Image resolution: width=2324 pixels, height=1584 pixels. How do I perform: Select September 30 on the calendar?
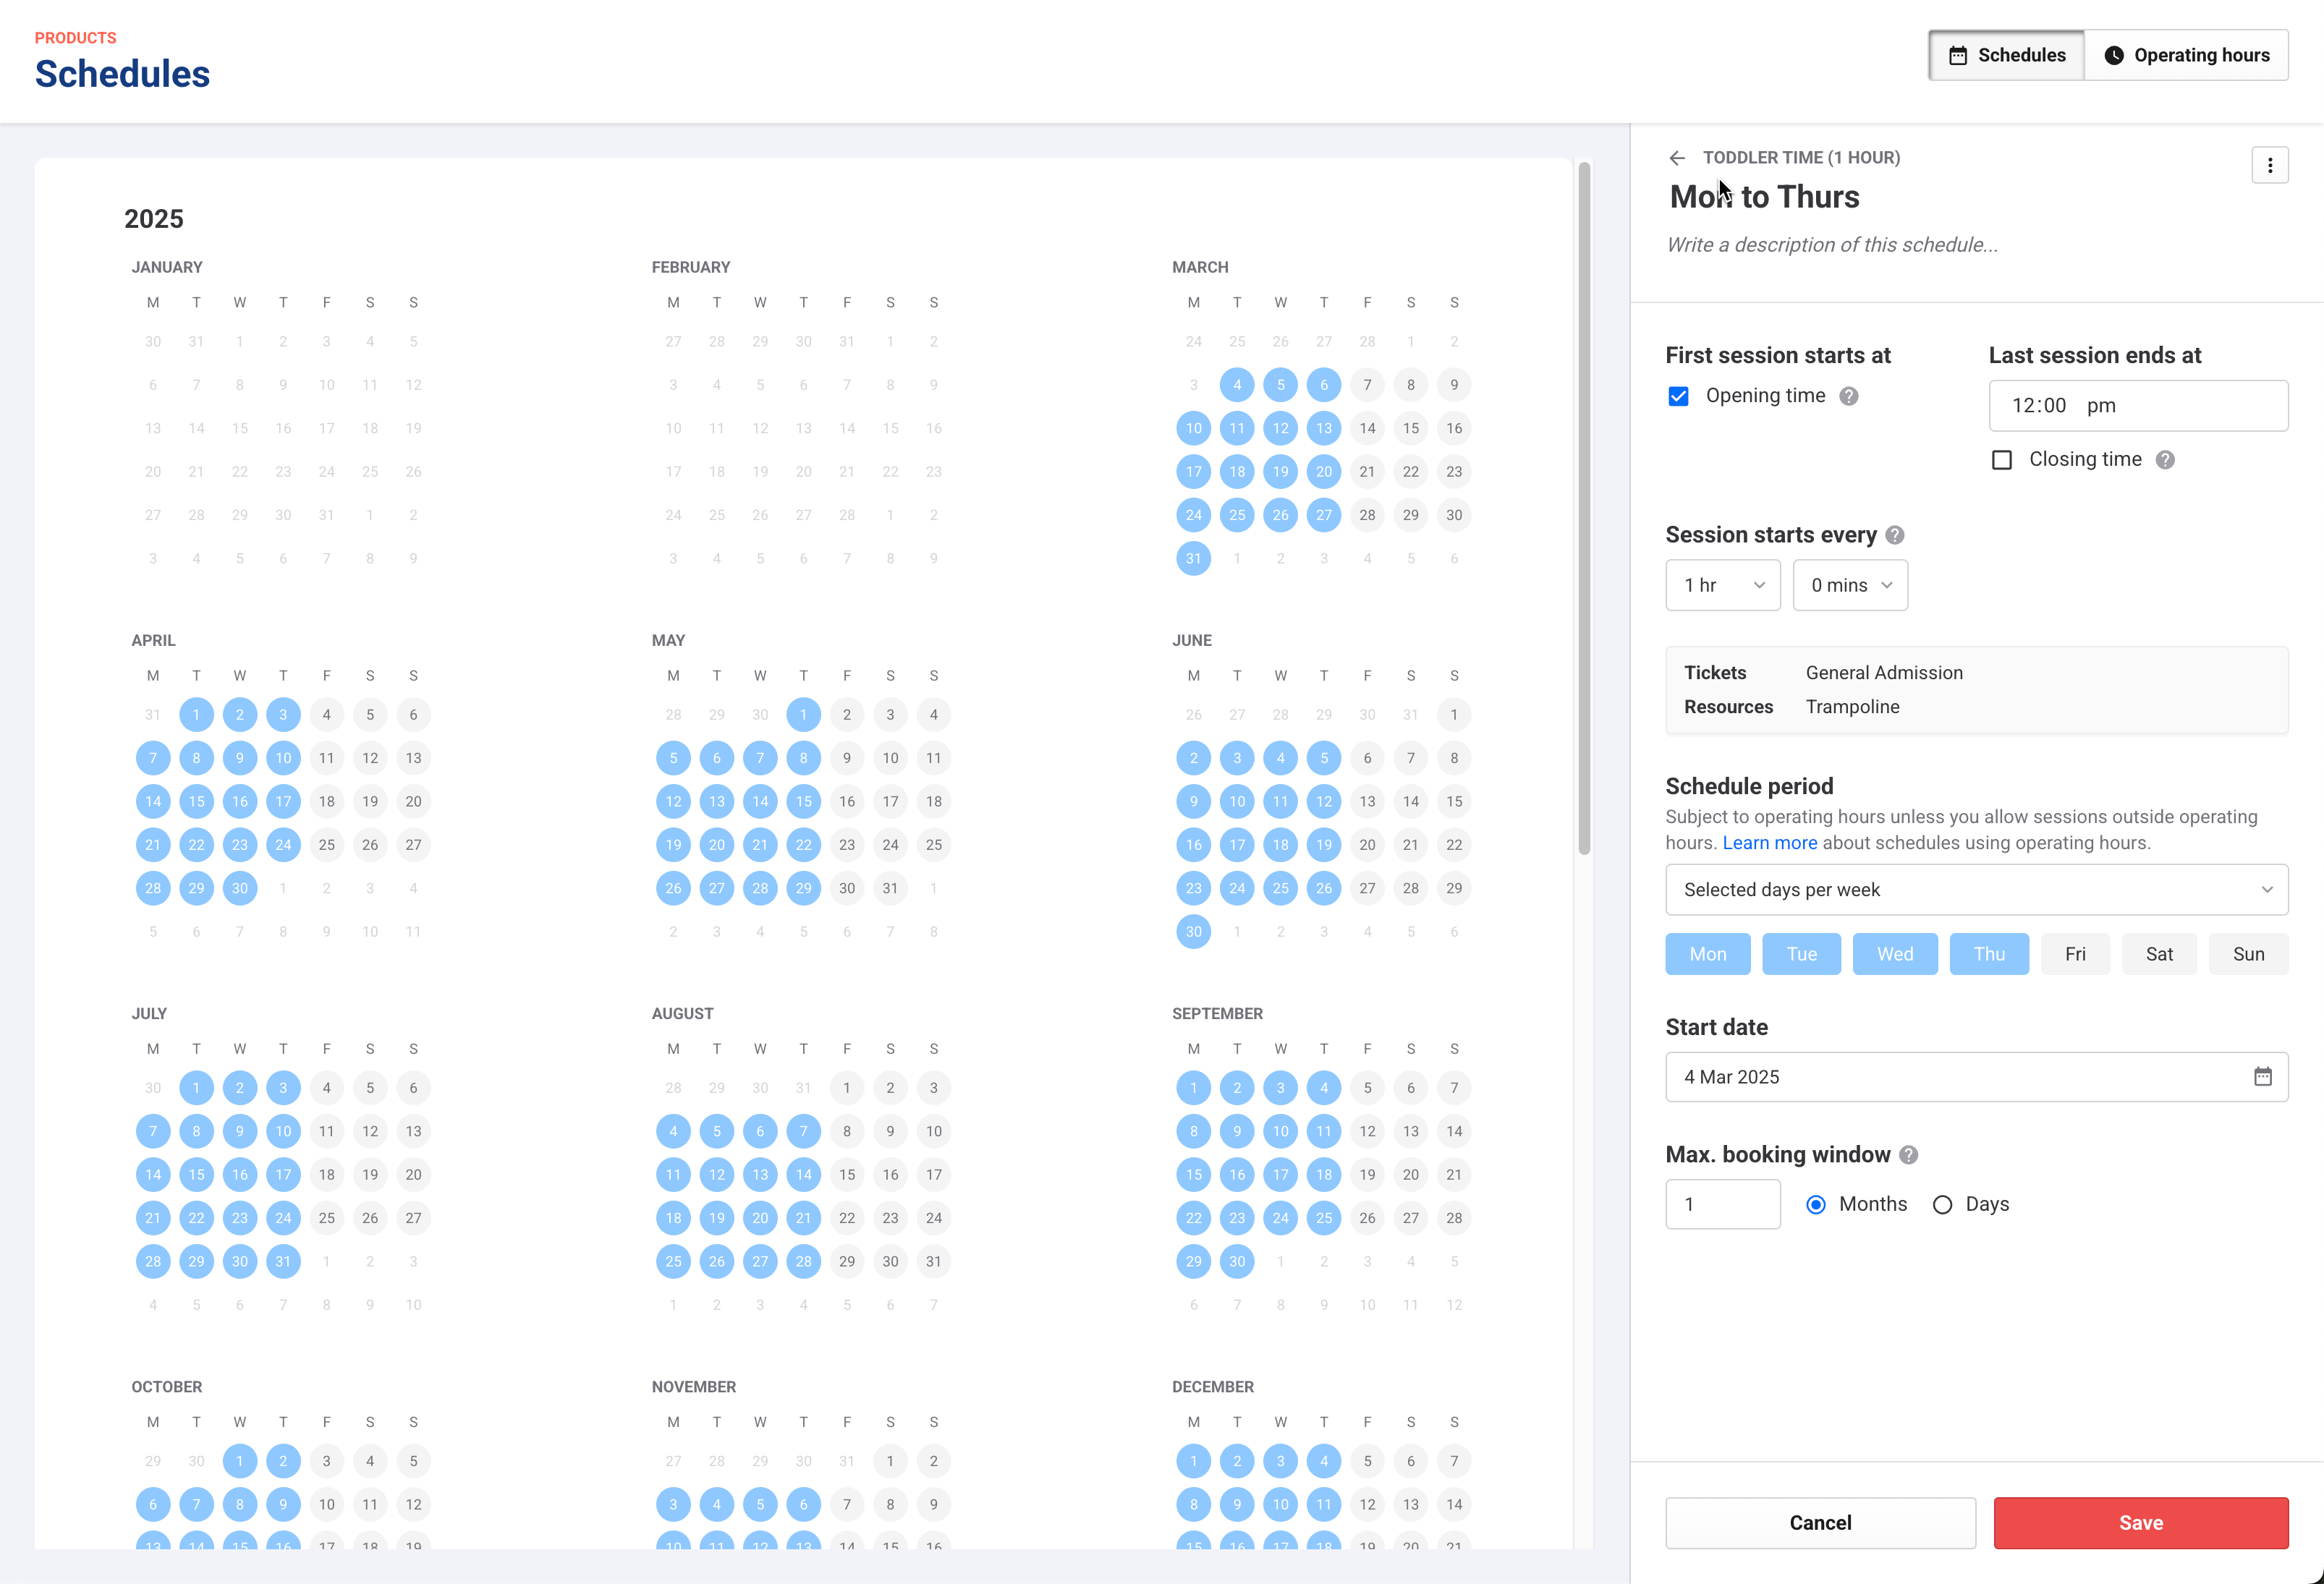pos(1237,1262)
